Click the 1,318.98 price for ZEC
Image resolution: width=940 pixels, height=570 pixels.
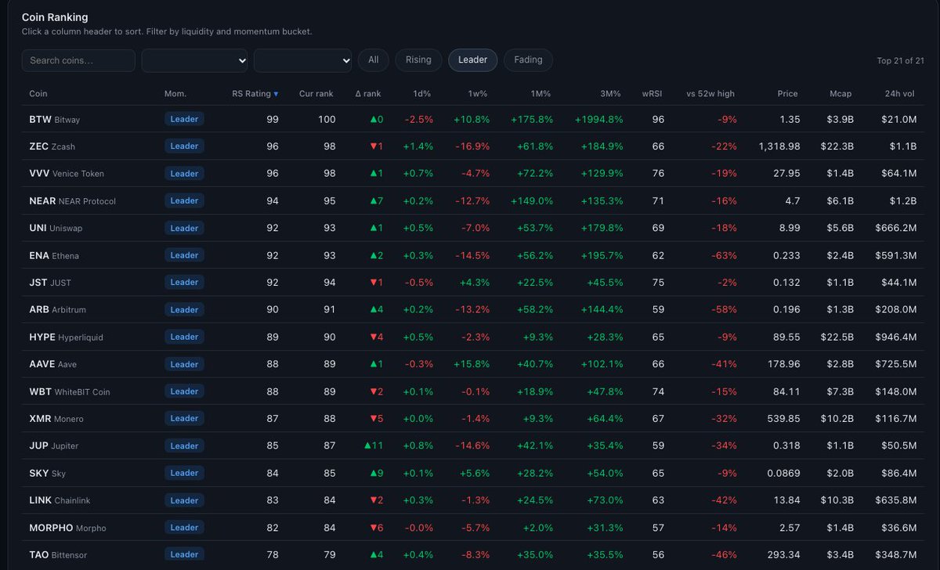[779, 146]
